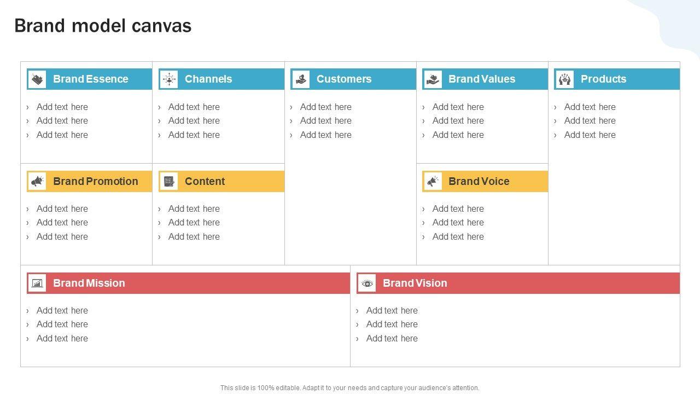Click the Brand Vision eye icon
Screen dimensions: 700x394
367,283
